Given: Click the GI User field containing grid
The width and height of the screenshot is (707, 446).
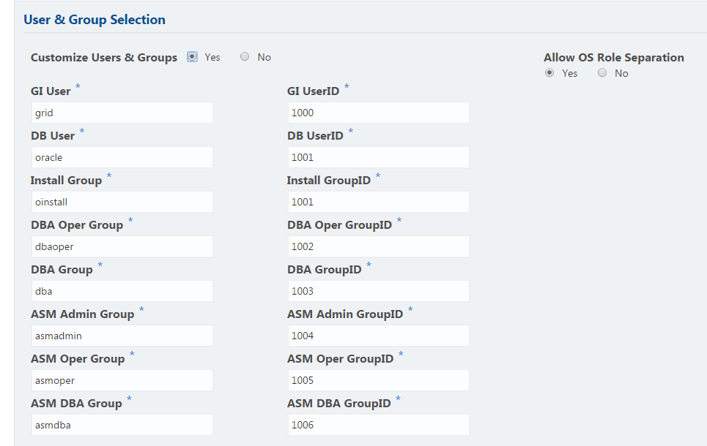Looking at the screenshot, I should pos(122,113).
